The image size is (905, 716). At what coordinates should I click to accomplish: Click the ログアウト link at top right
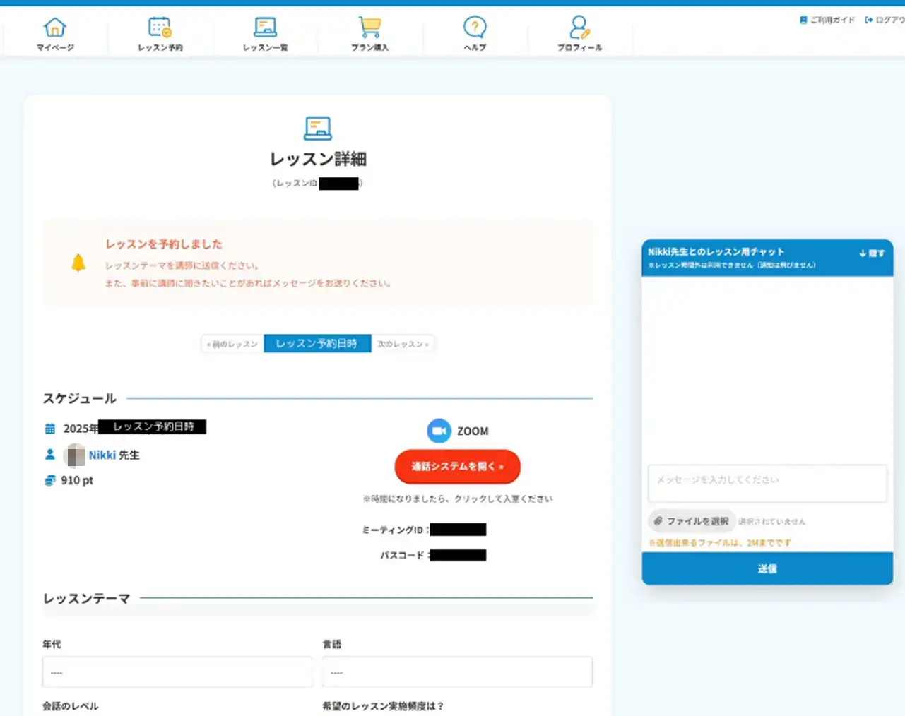pos(885,20)
